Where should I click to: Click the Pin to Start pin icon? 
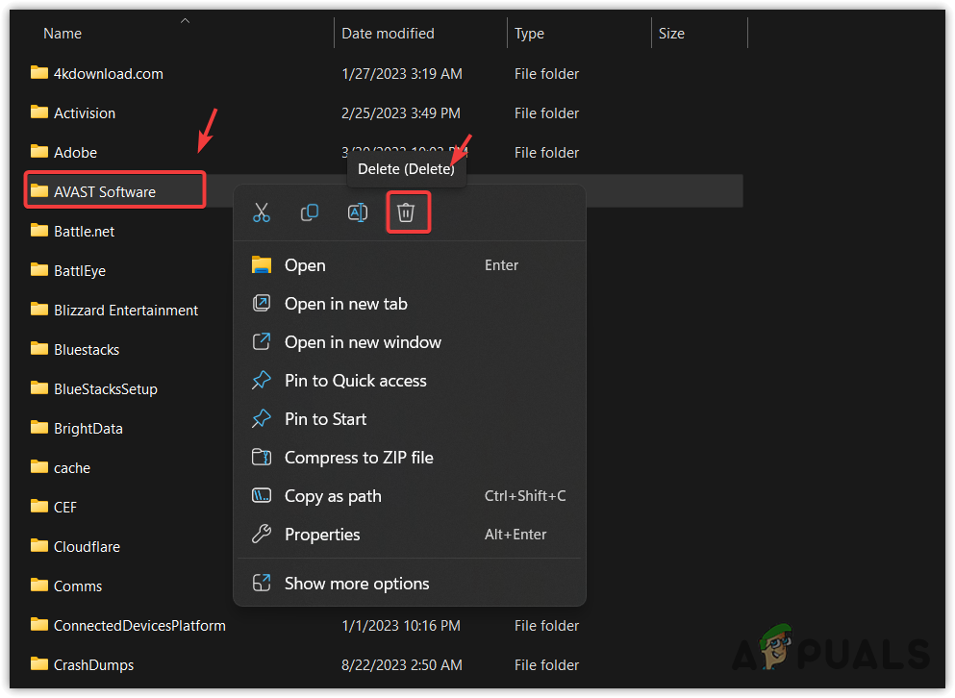262,418
